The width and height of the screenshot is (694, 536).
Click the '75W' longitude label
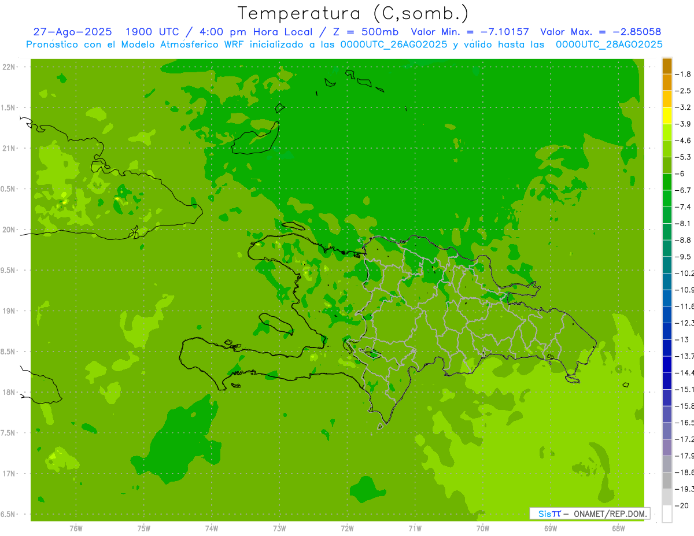point(144,528)
